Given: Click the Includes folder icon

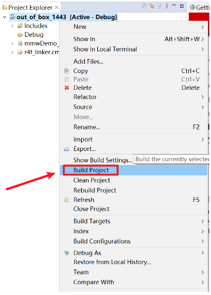Looking at the screenshot, I should click(20, 26).
